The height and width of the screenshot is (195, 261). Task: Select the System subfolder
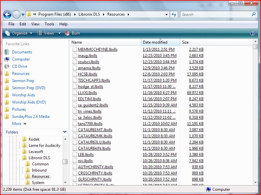coord(38,183)
